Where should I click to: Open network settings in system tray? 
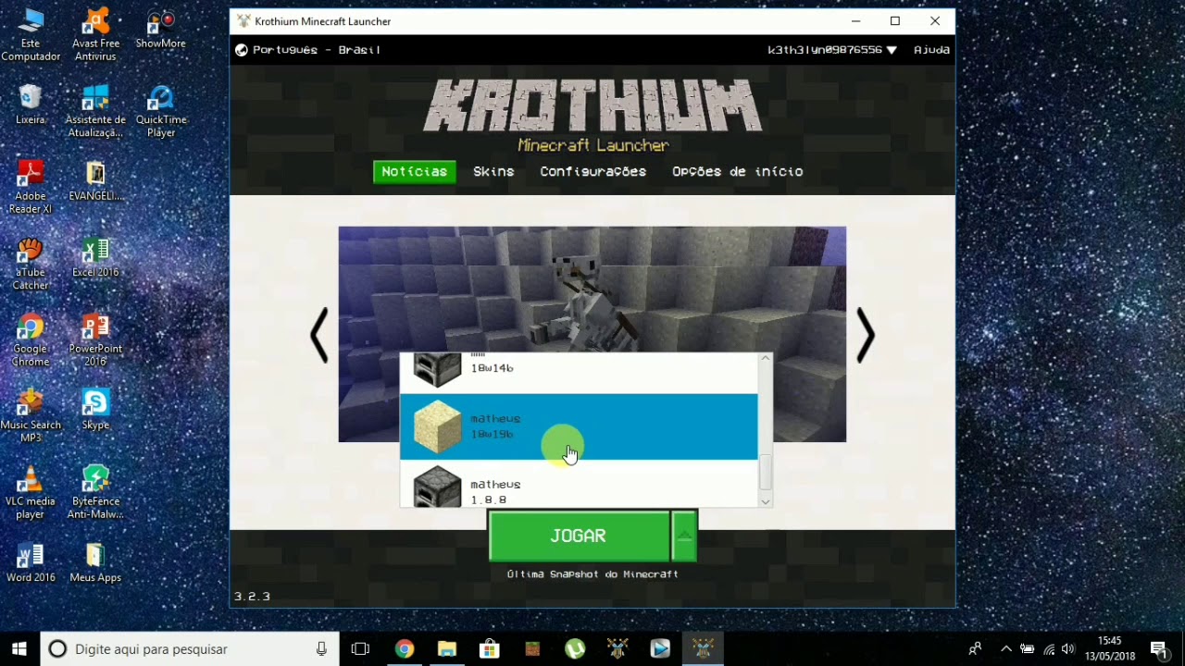click(x=1049, y=649)
